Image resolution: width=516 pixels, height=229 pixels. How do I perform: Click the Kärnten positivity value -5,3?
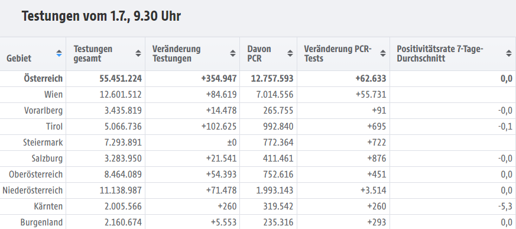click(x=505, y=207)
